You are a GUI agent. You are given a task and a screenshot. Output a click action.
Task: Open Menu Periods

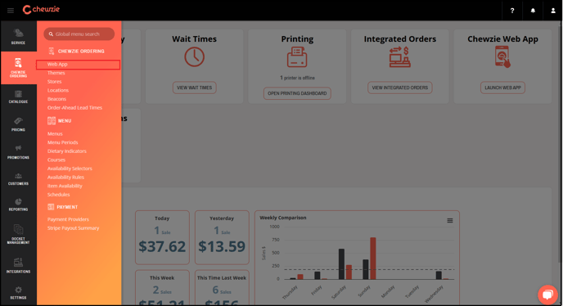[x=62, y=142]
